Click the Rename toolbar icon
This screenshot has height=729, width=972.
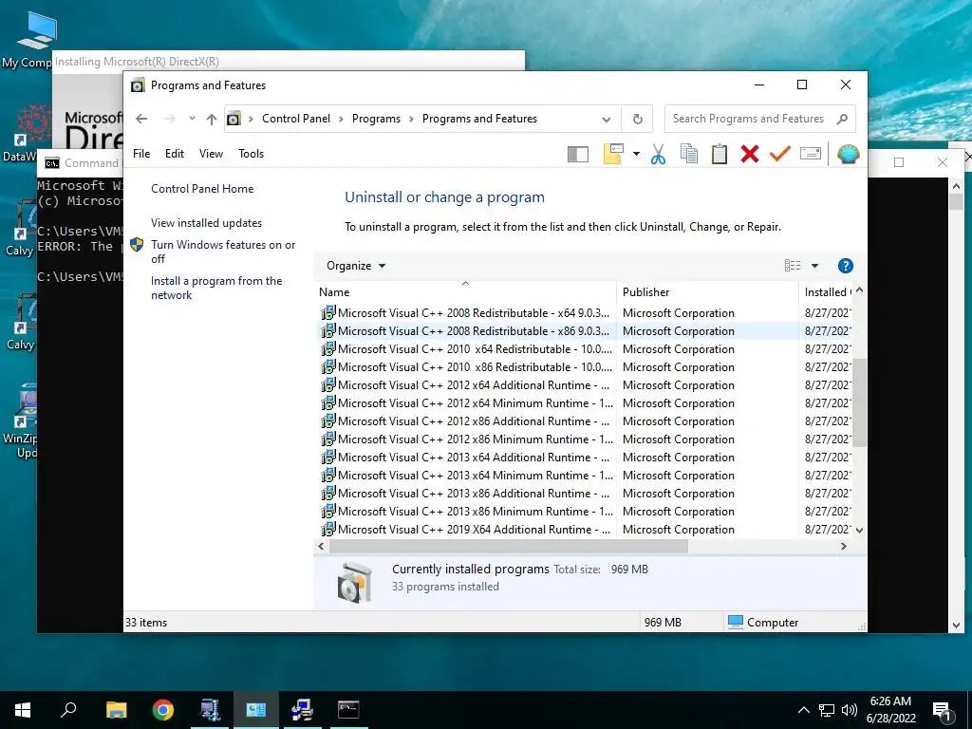tap(811, 154)
